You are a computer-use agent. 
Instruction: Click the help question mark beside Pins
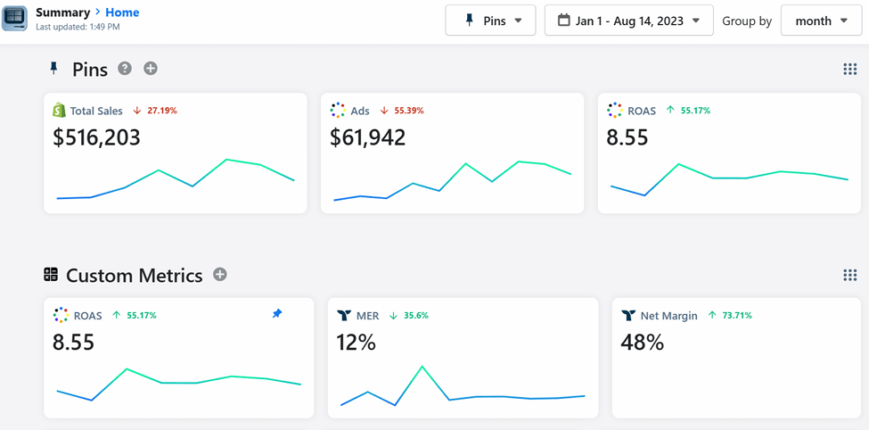click(125, 69)
